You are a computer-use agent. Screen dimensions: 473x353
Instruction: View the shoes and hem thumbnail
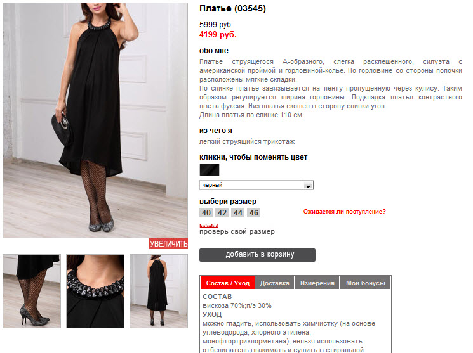(x=32, y=291)
